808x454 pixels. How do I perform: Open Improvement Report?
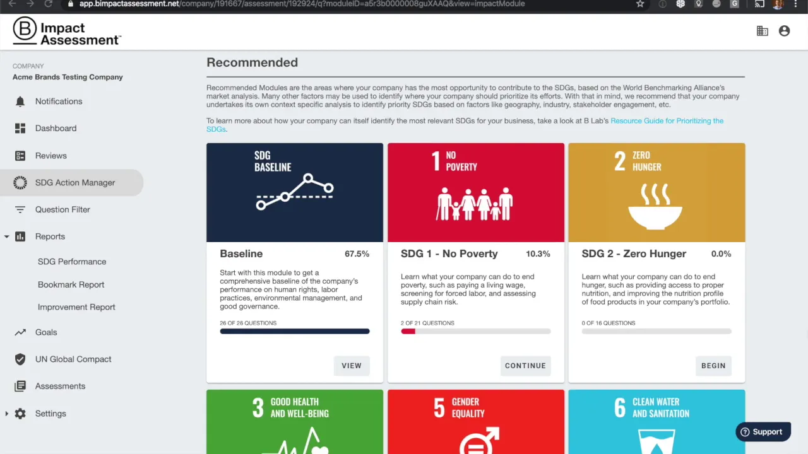76,307
